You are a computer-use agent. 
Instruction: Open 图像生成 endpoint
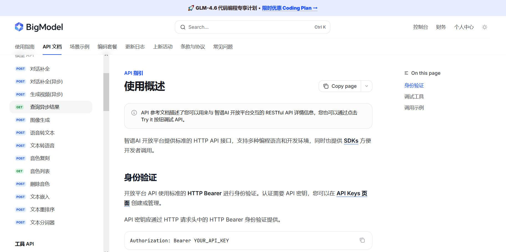[51, 120]
